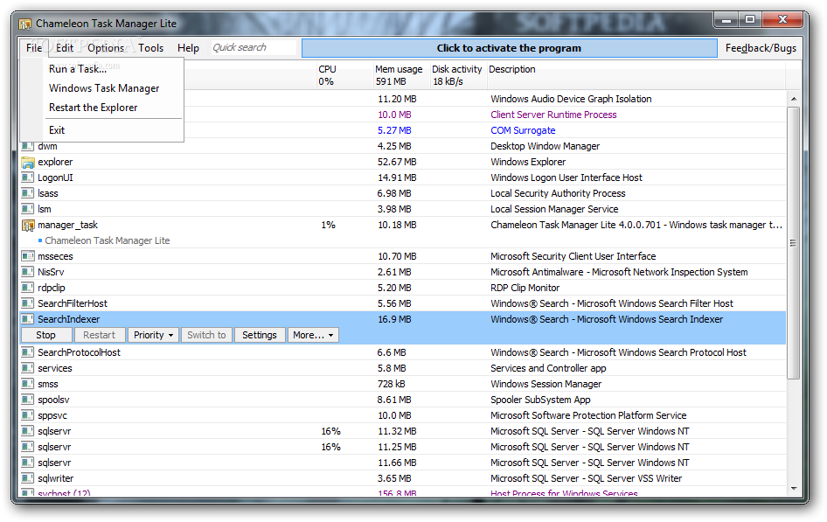Click the smss process icon

pos(27,384)
